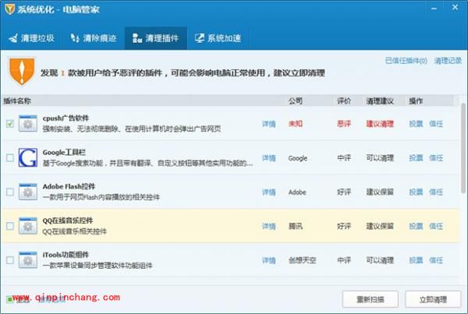Go to the 系统加速 tab
The height and width of the screenshot is (314, 468).
pos(218,37)
